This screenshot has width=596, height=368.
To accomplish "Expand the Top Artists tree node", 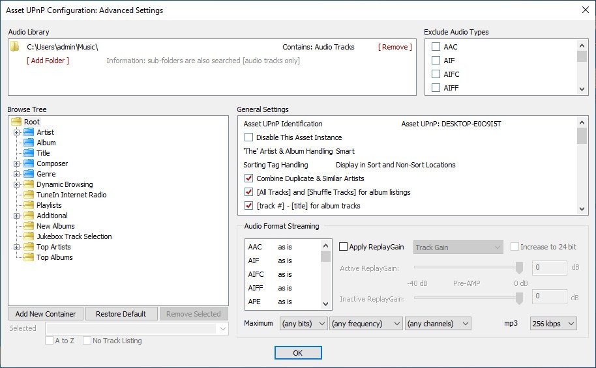I will coord(16,248).
